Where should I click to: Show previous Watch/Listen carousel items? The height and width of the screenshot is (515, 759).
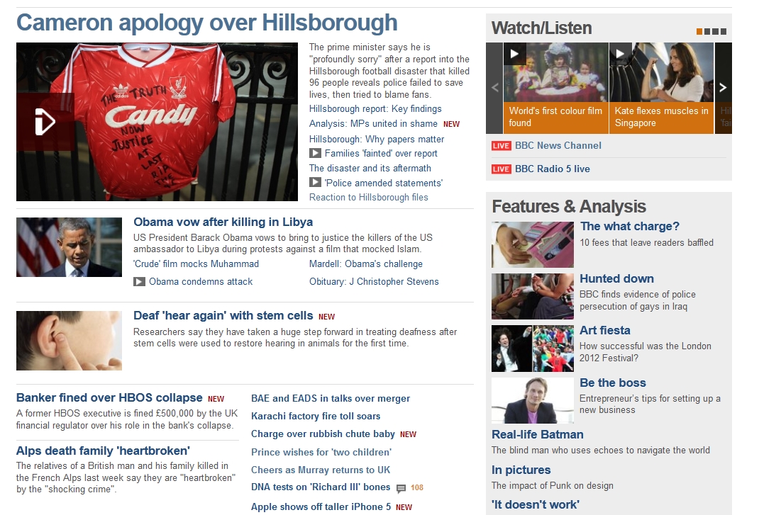(x=494, y=88)
